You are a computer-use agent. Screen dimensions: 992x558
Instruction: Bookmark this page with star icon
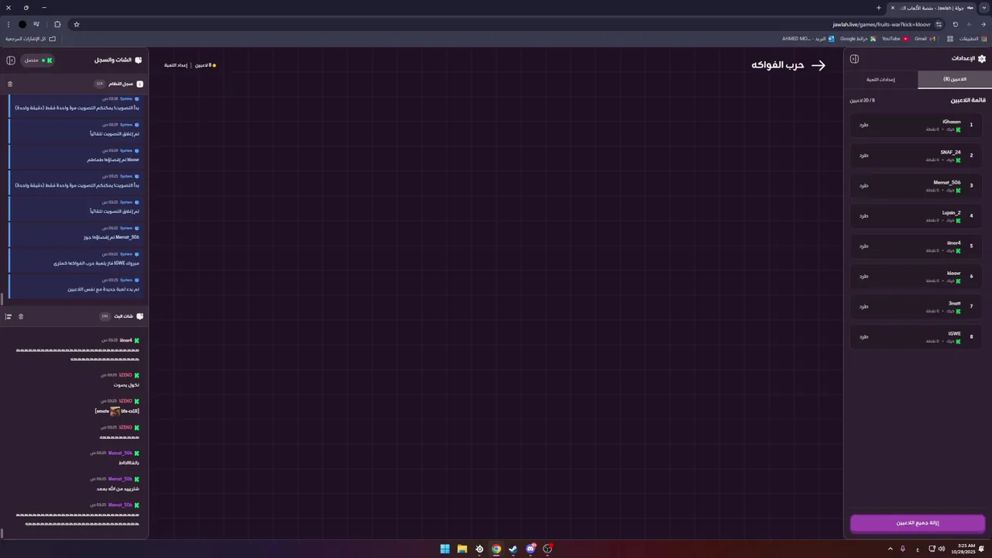[x=77, y=24]
